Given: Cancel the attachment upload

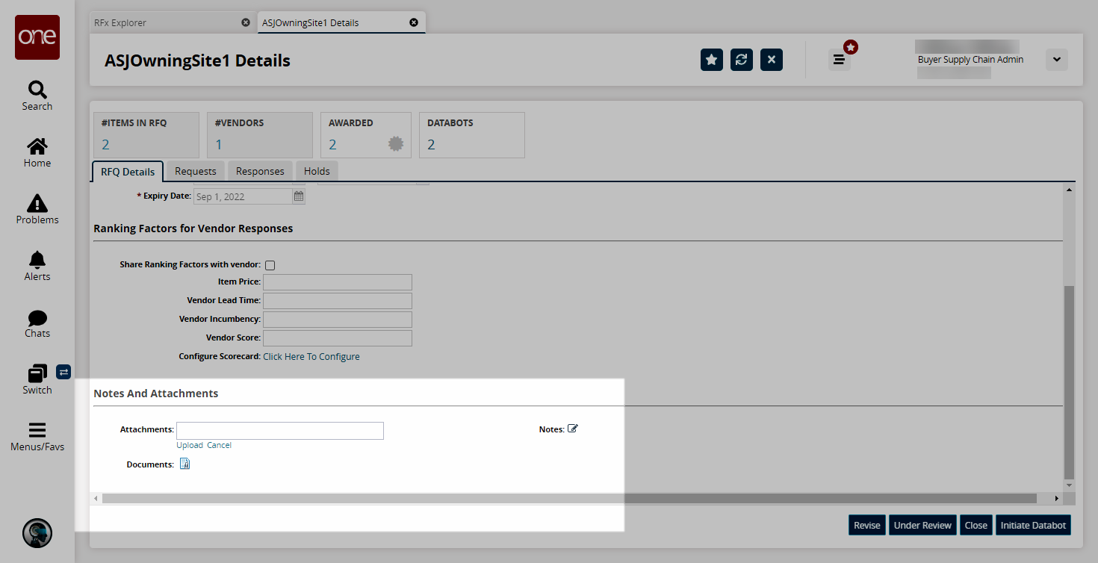Looking at the screenshot, I should [220, 445].
